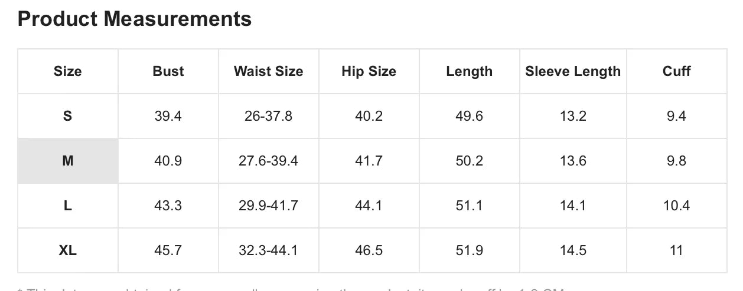
Task: Select sleeve length value 13.6 cell
Action: (x=573, y=161)
